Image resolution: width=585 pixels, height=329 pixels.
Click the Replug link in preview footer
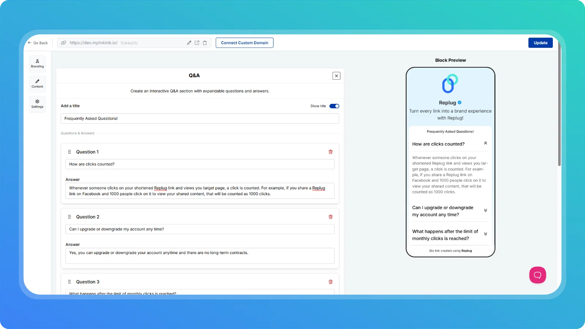467,251
